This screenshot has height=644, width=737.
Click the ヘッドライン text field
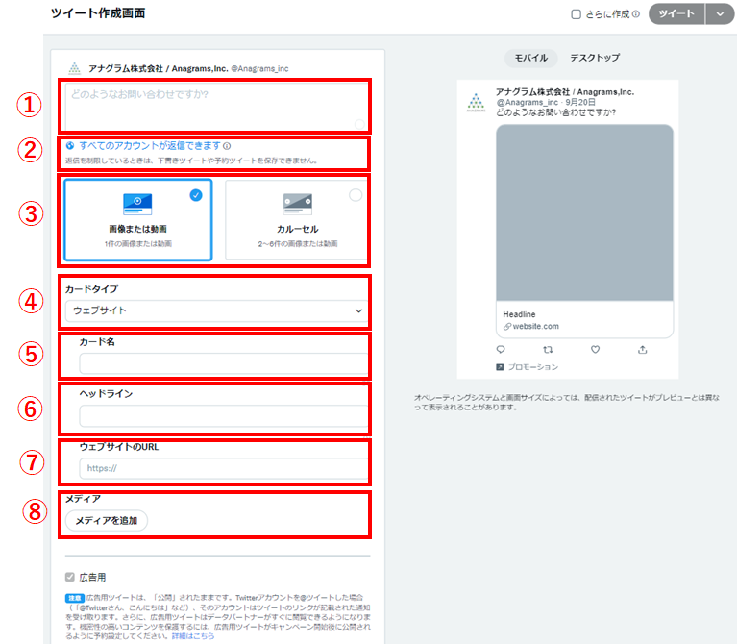click(223, 415)
